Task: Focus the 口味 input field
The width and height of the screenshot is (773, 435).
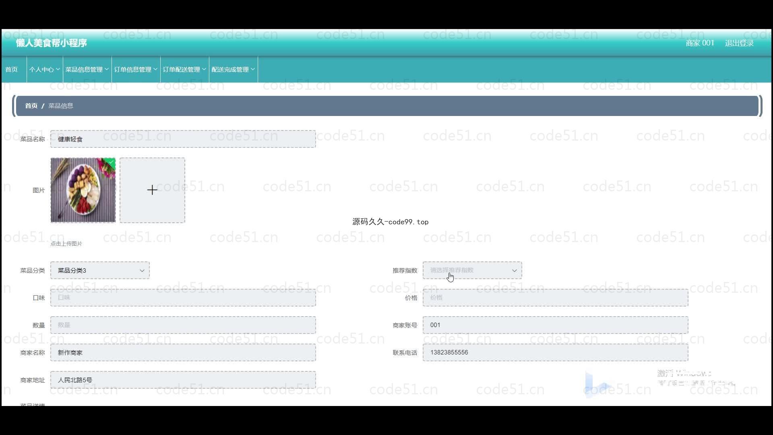Action: click(x=183, y=298)
